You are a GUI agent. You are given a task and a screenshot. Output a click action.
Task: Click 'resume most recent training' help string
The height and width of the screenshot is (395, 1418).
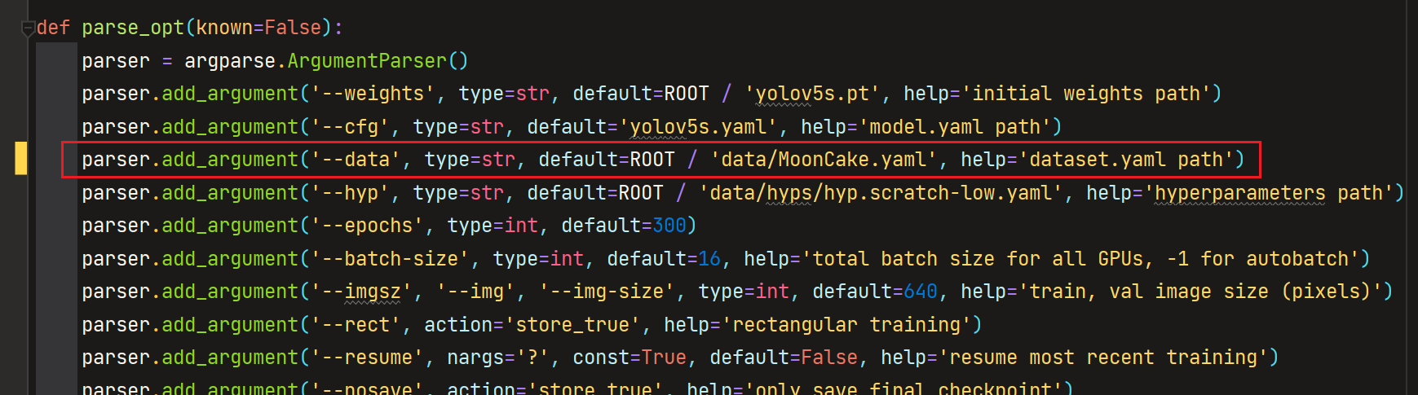(x=1103, y=358)
